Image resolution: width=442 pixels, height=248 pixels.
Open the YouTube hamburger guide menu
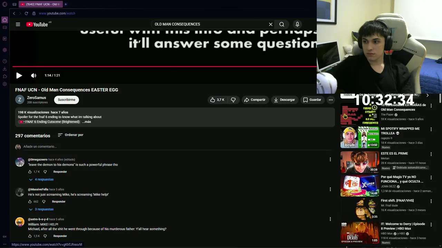click(x=18, y=24)
